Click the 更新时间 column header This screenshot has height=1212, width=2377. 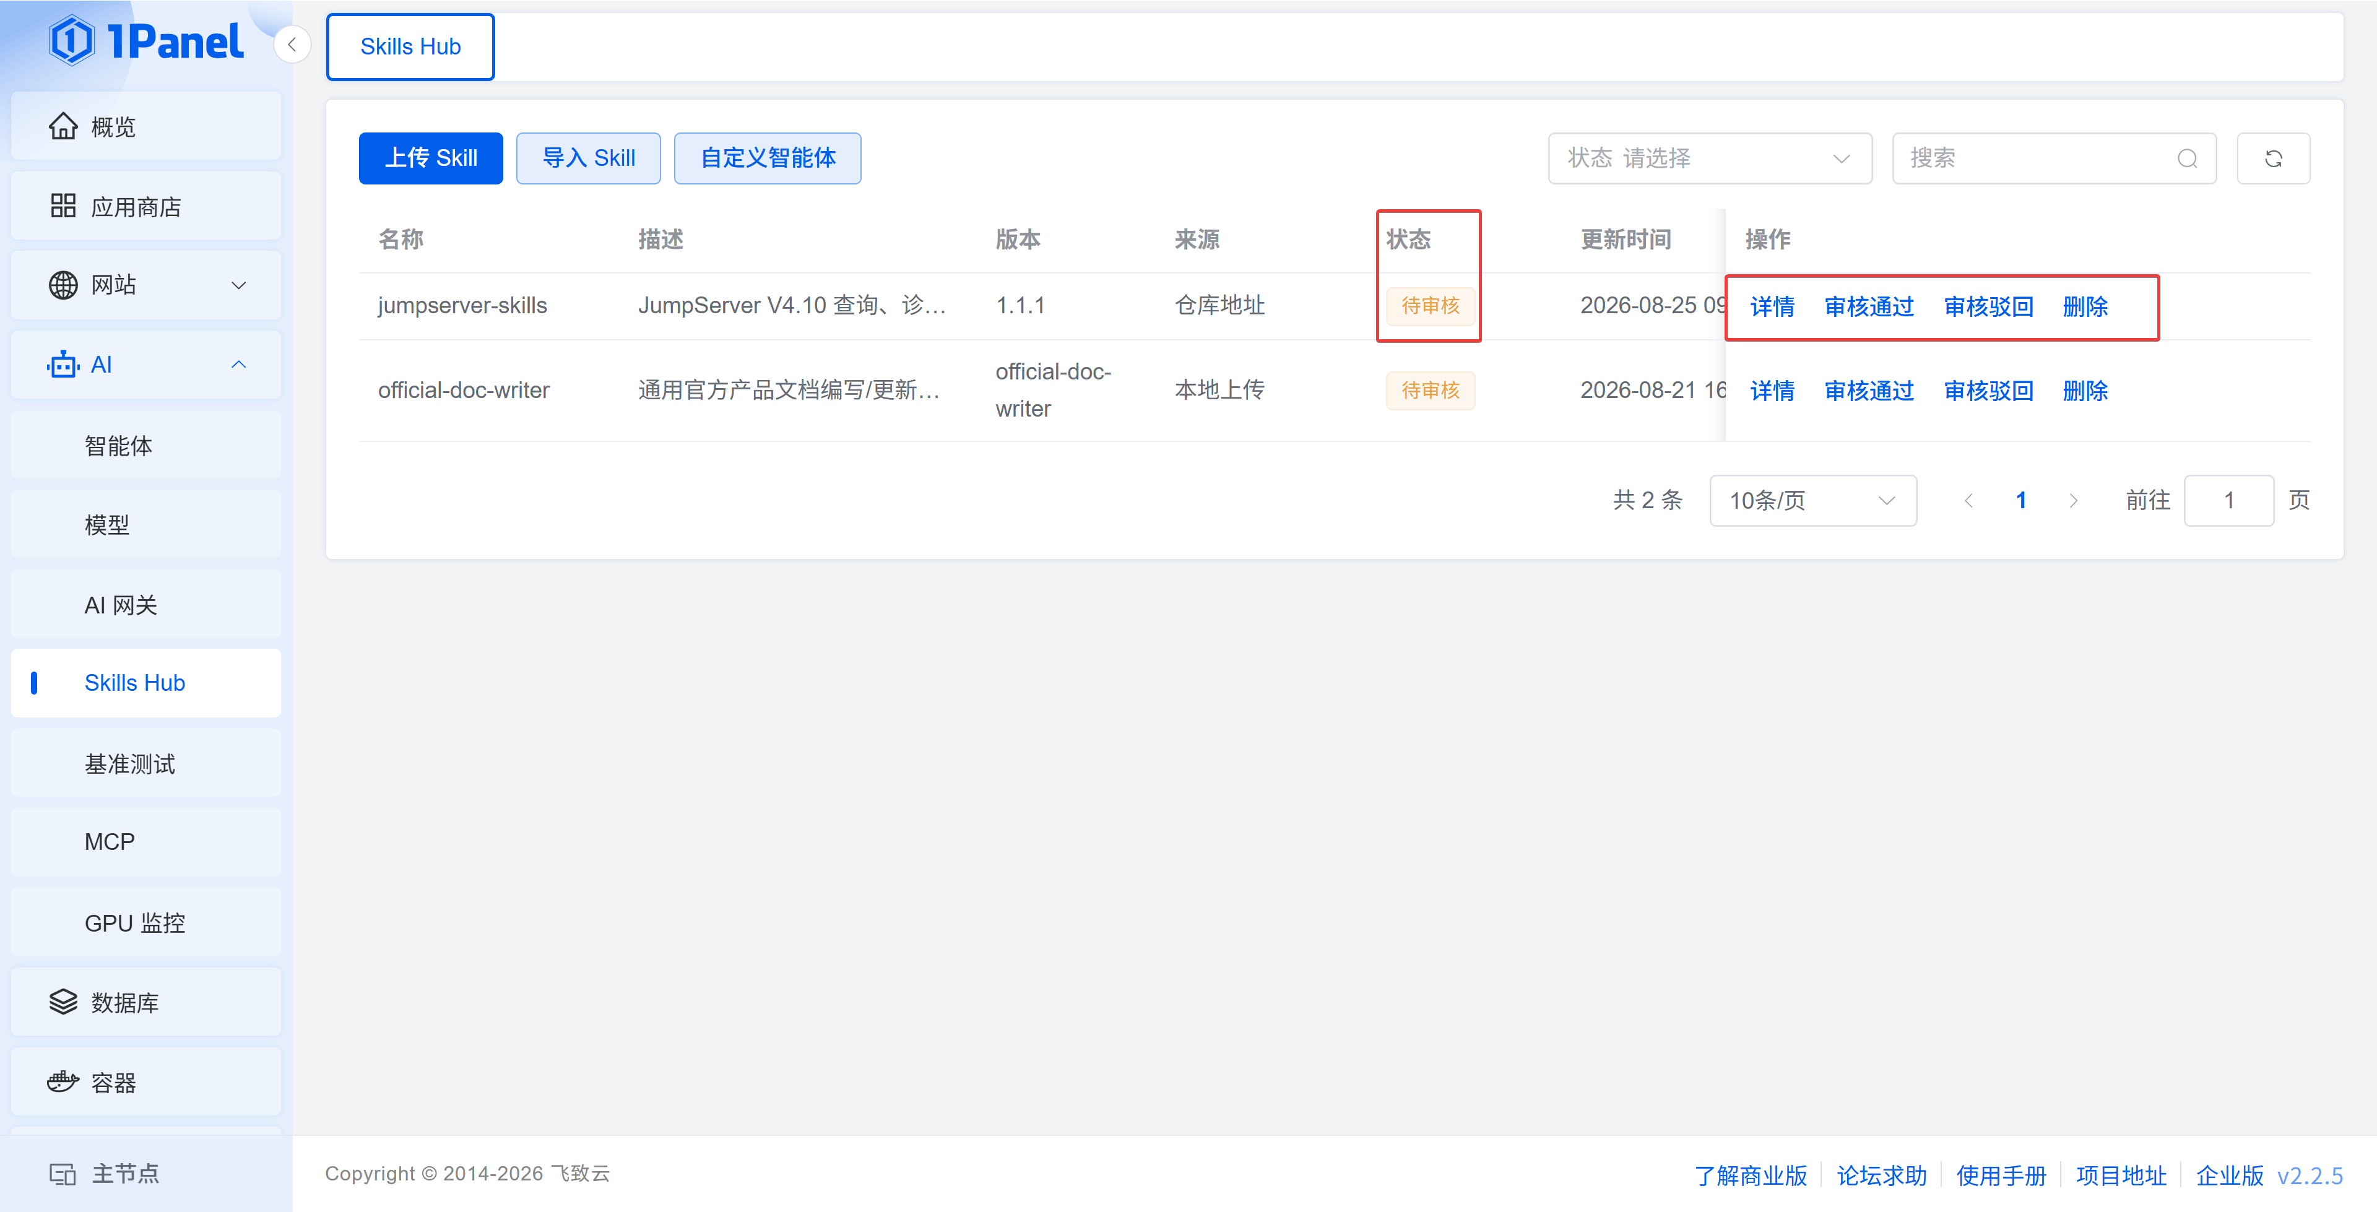coord(1626,240)
